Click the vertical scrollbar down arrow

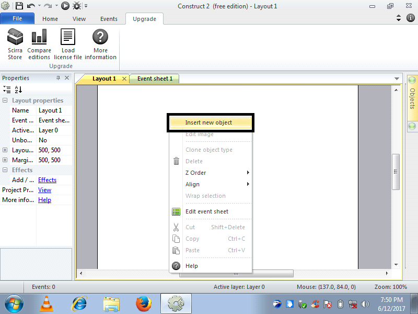396,265
